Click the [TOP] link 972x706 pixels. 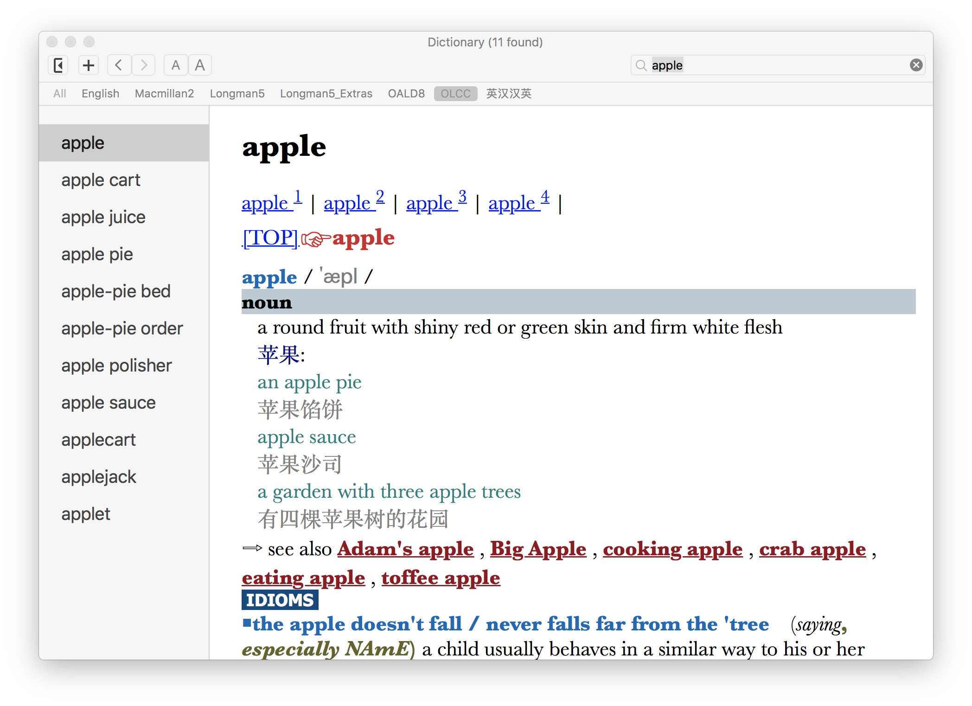coord(270,238)
